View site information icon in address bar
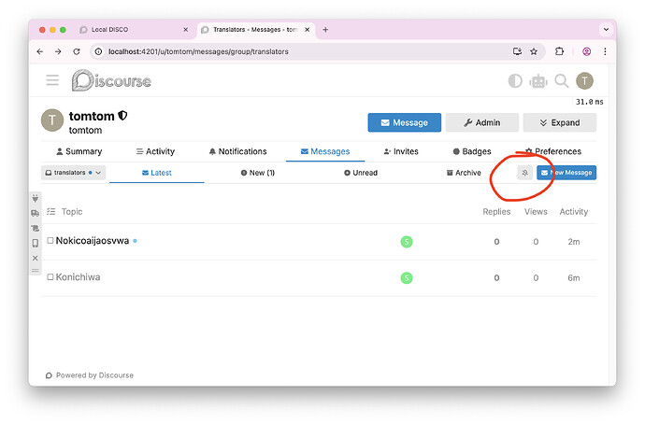645x423 pixels. 98,51
